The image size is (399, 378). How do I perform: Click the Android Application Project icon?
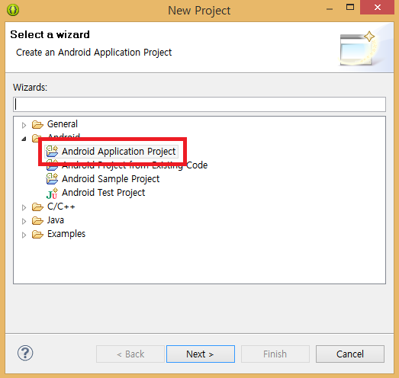tap(52, 151)
